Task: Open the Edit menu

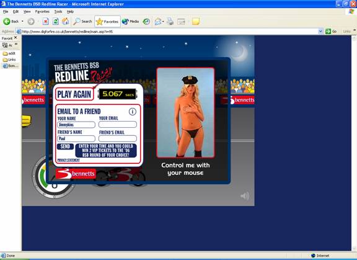Action: pos(15,11)
